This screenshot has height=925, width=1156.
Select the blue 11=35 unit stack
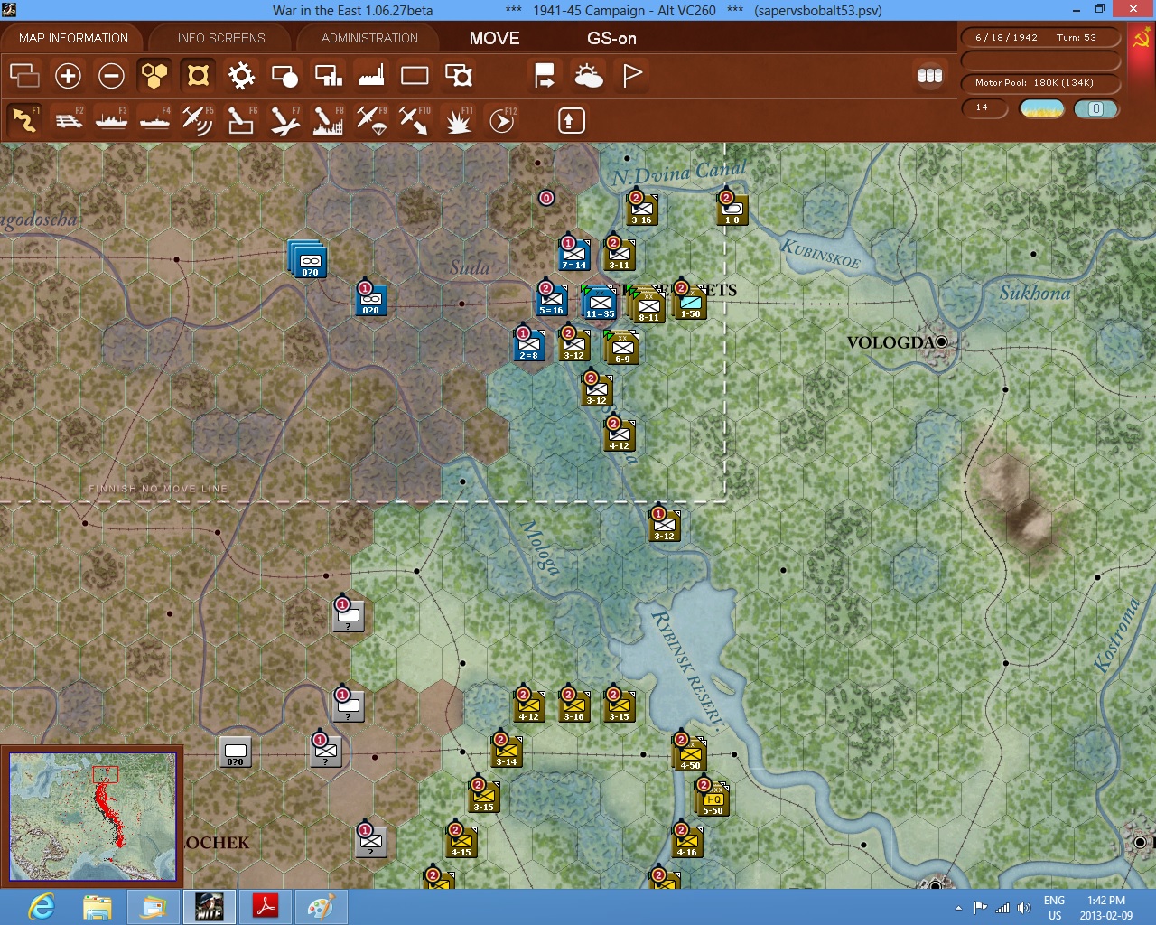tap(599, 304)
